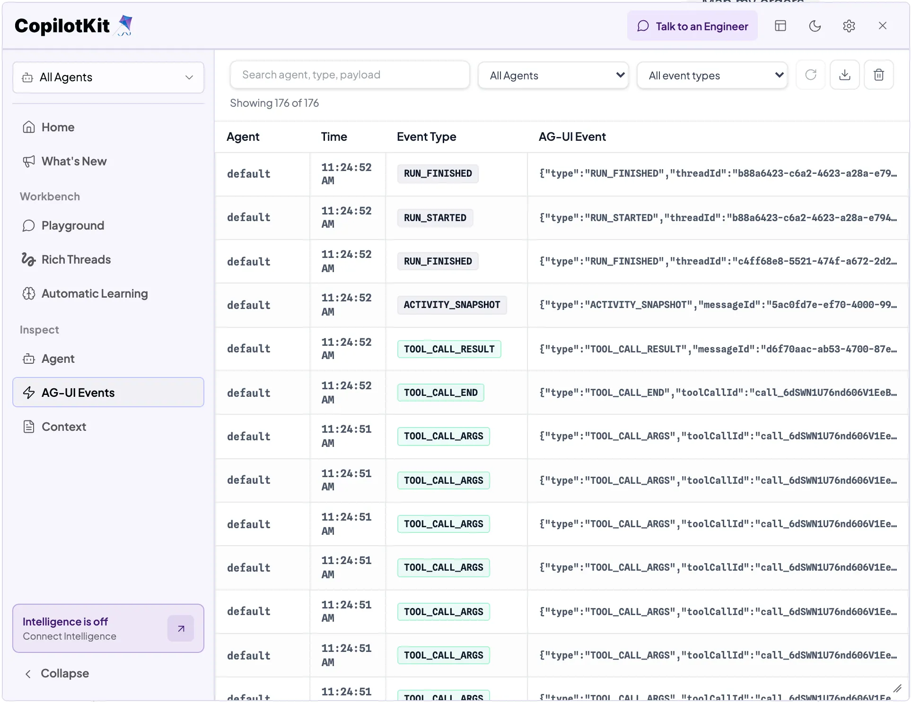Click the RUN_STARTED row timestamp

tap(347, 217)
